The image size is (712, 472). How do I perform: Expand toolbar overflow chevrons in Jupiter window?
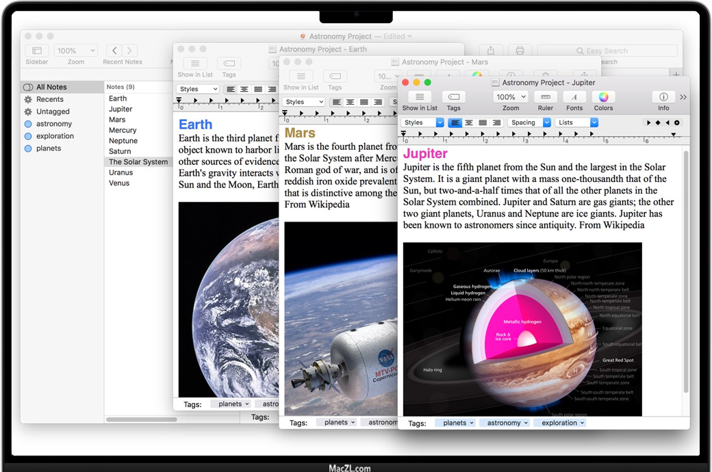(x=683, y=98)
